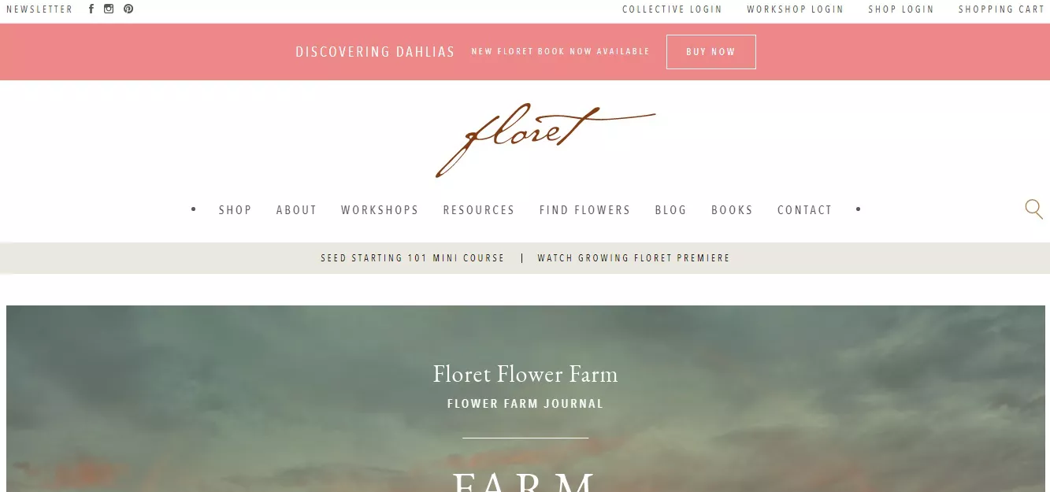Click the Floret script logo
Viewport: 1050px width, 492px height.
point(545,139)
